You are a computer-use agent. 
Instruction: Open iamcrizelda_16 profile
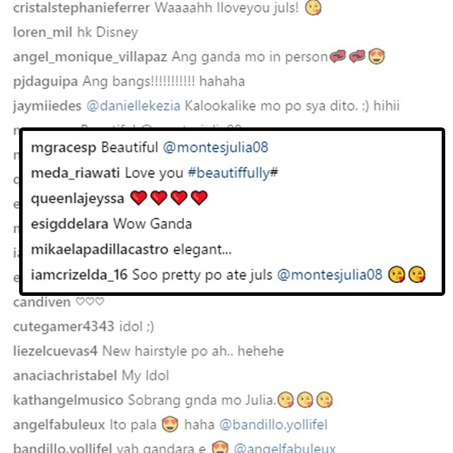click(x=79, y=275)
